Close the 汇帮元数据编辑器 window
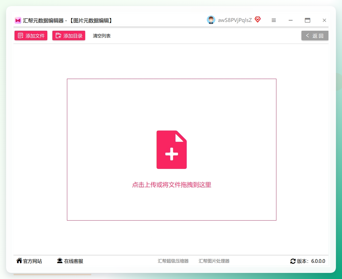The height and width of the screenshot is (279, 342). tap(324, 20)
